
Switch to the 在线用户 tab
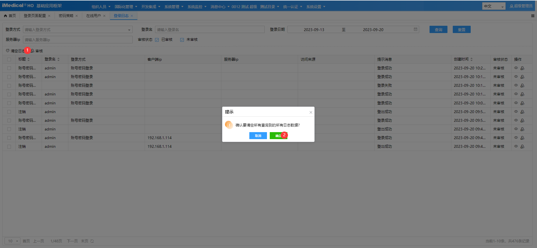pyautogui.click(x=93, y=16)
